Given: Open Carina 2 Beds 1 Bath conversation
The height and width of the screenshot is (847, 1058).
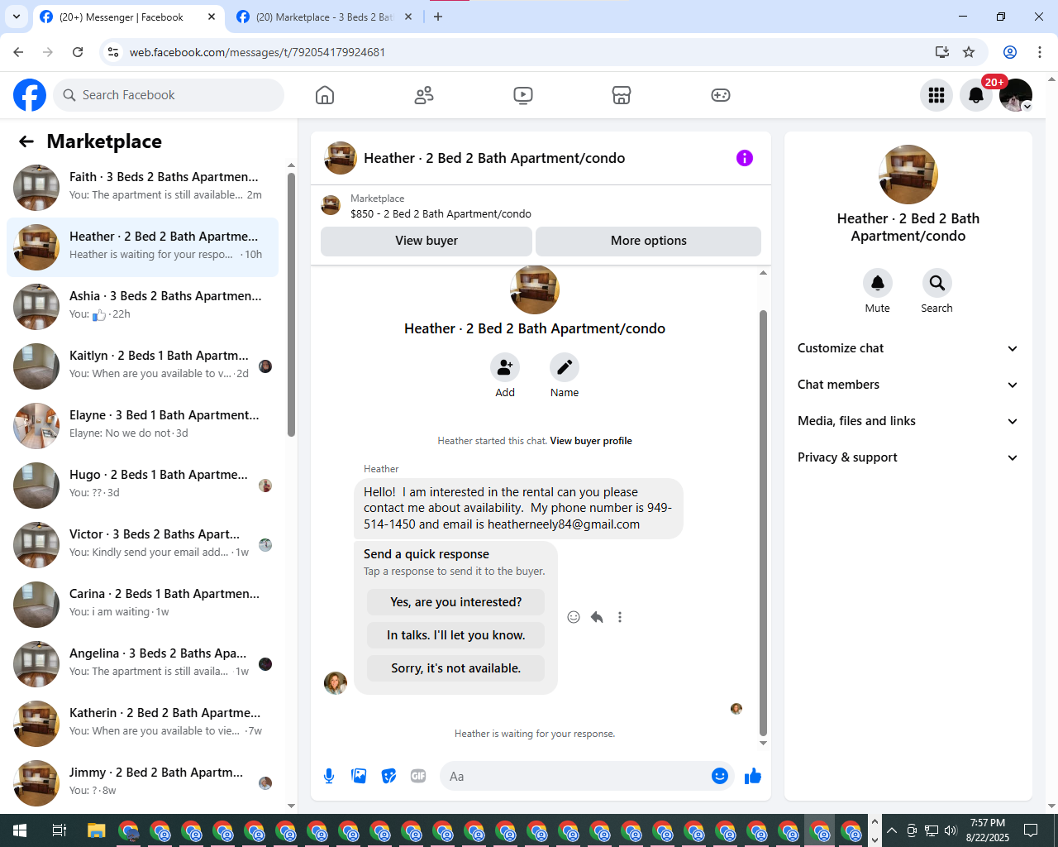Looking at the screenshot, I should pos(142,605).
